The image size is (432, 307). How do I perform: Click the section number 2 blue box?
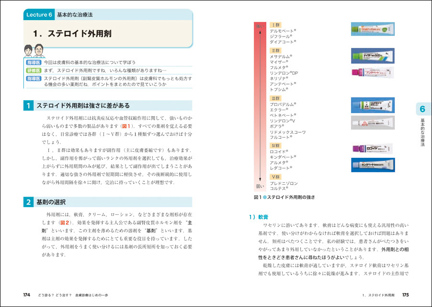coord(29,202)
